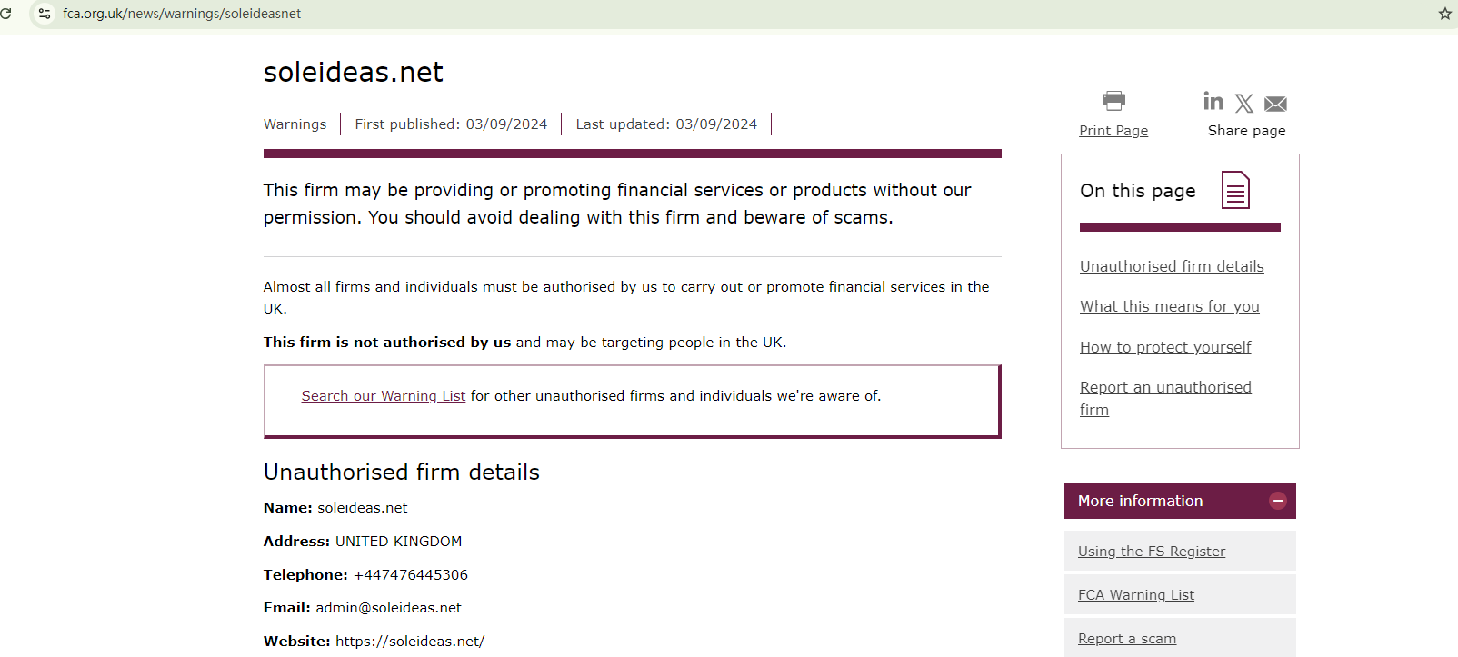This screenshot has height=657, width=1458.
Task: Open Using the FS Register
Action: 1151,552
